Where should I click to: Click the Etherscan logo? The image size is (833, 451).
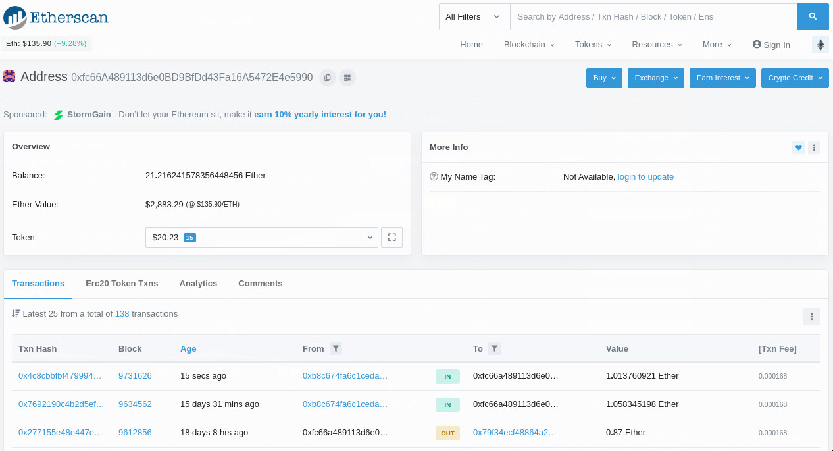[56, 18]
